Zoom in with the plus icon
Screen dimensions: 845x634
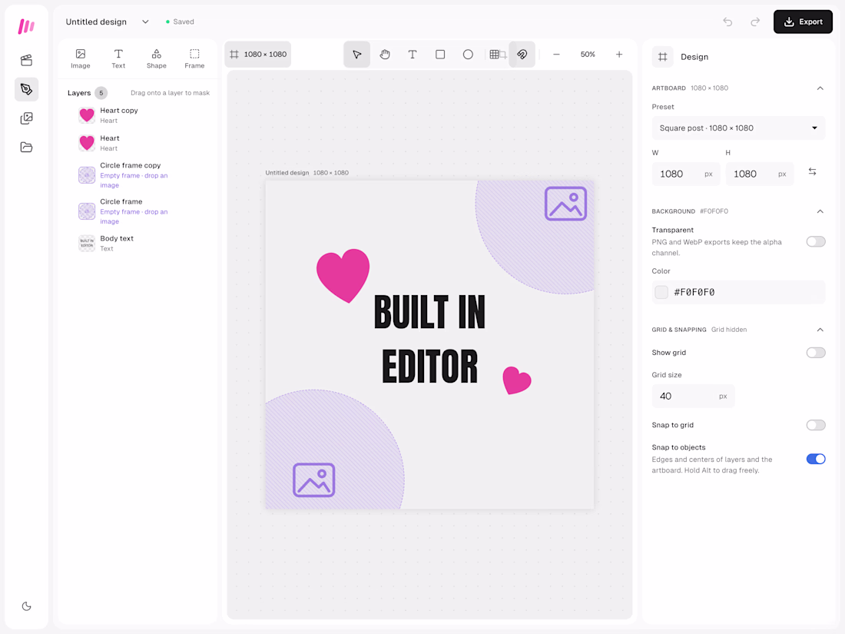point(619,55)
